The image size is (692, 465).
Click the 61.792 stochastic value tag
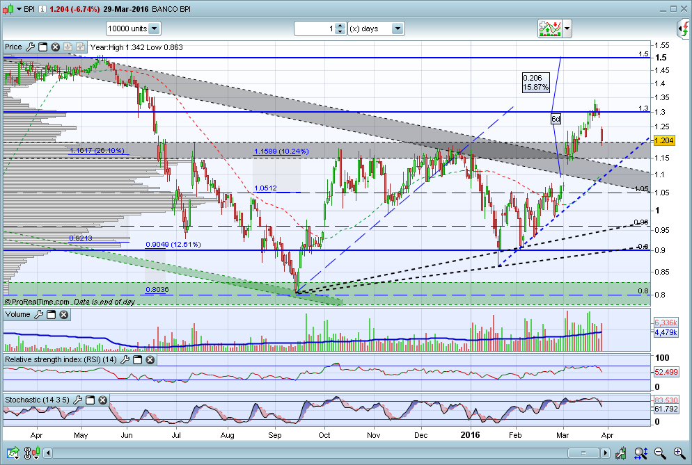tap(666, 409)
